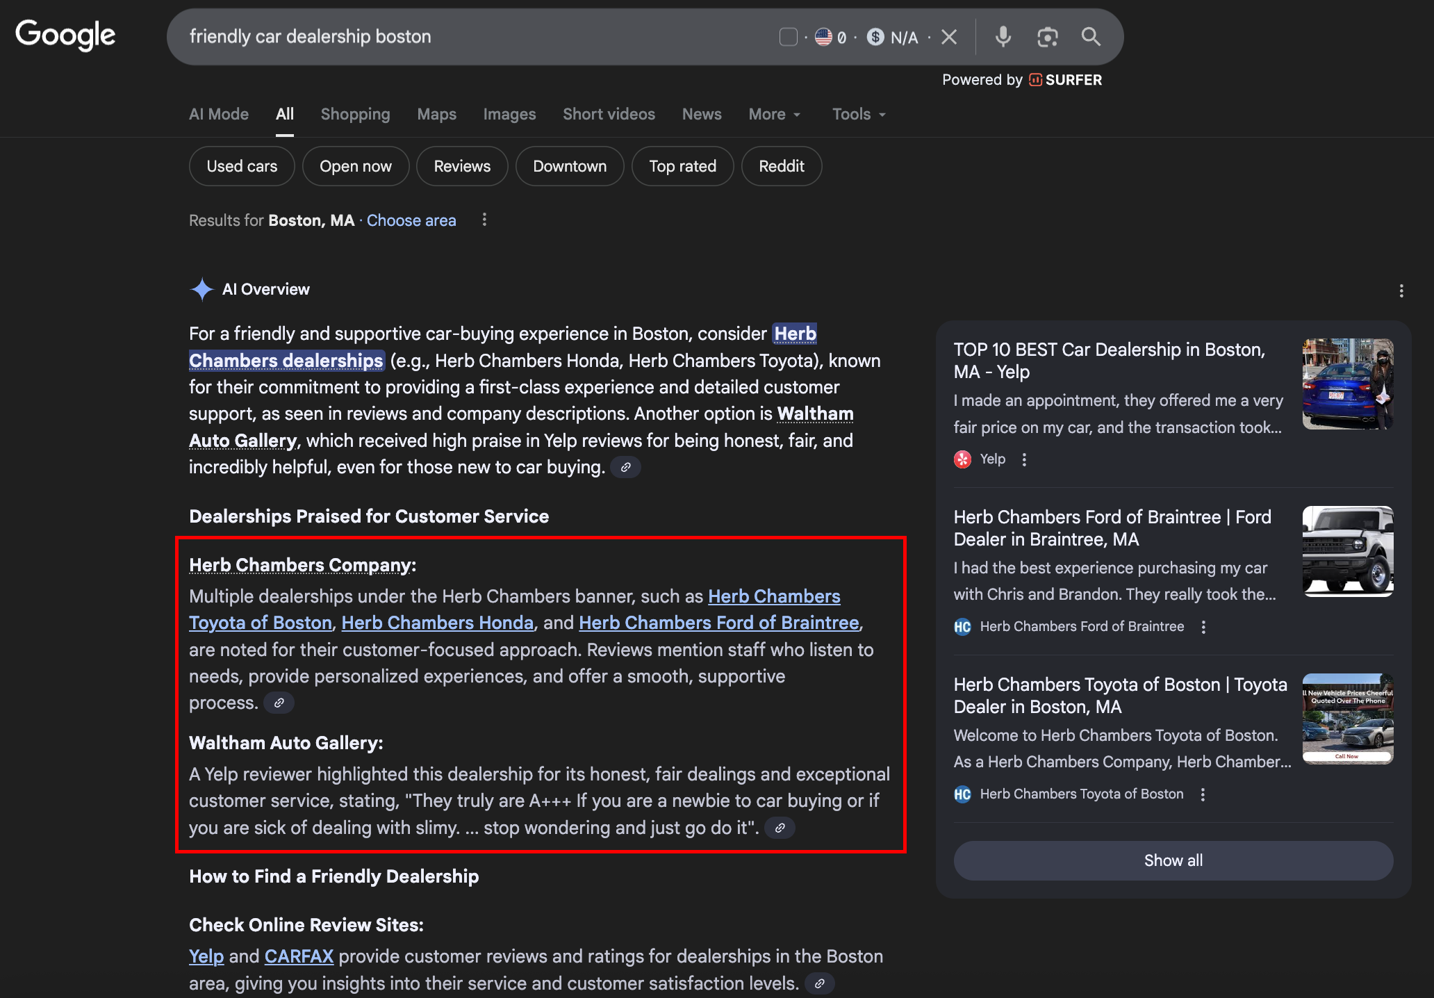Click the Yelp favicon icon
The image size is (1434, 998).
click(962, 459)
